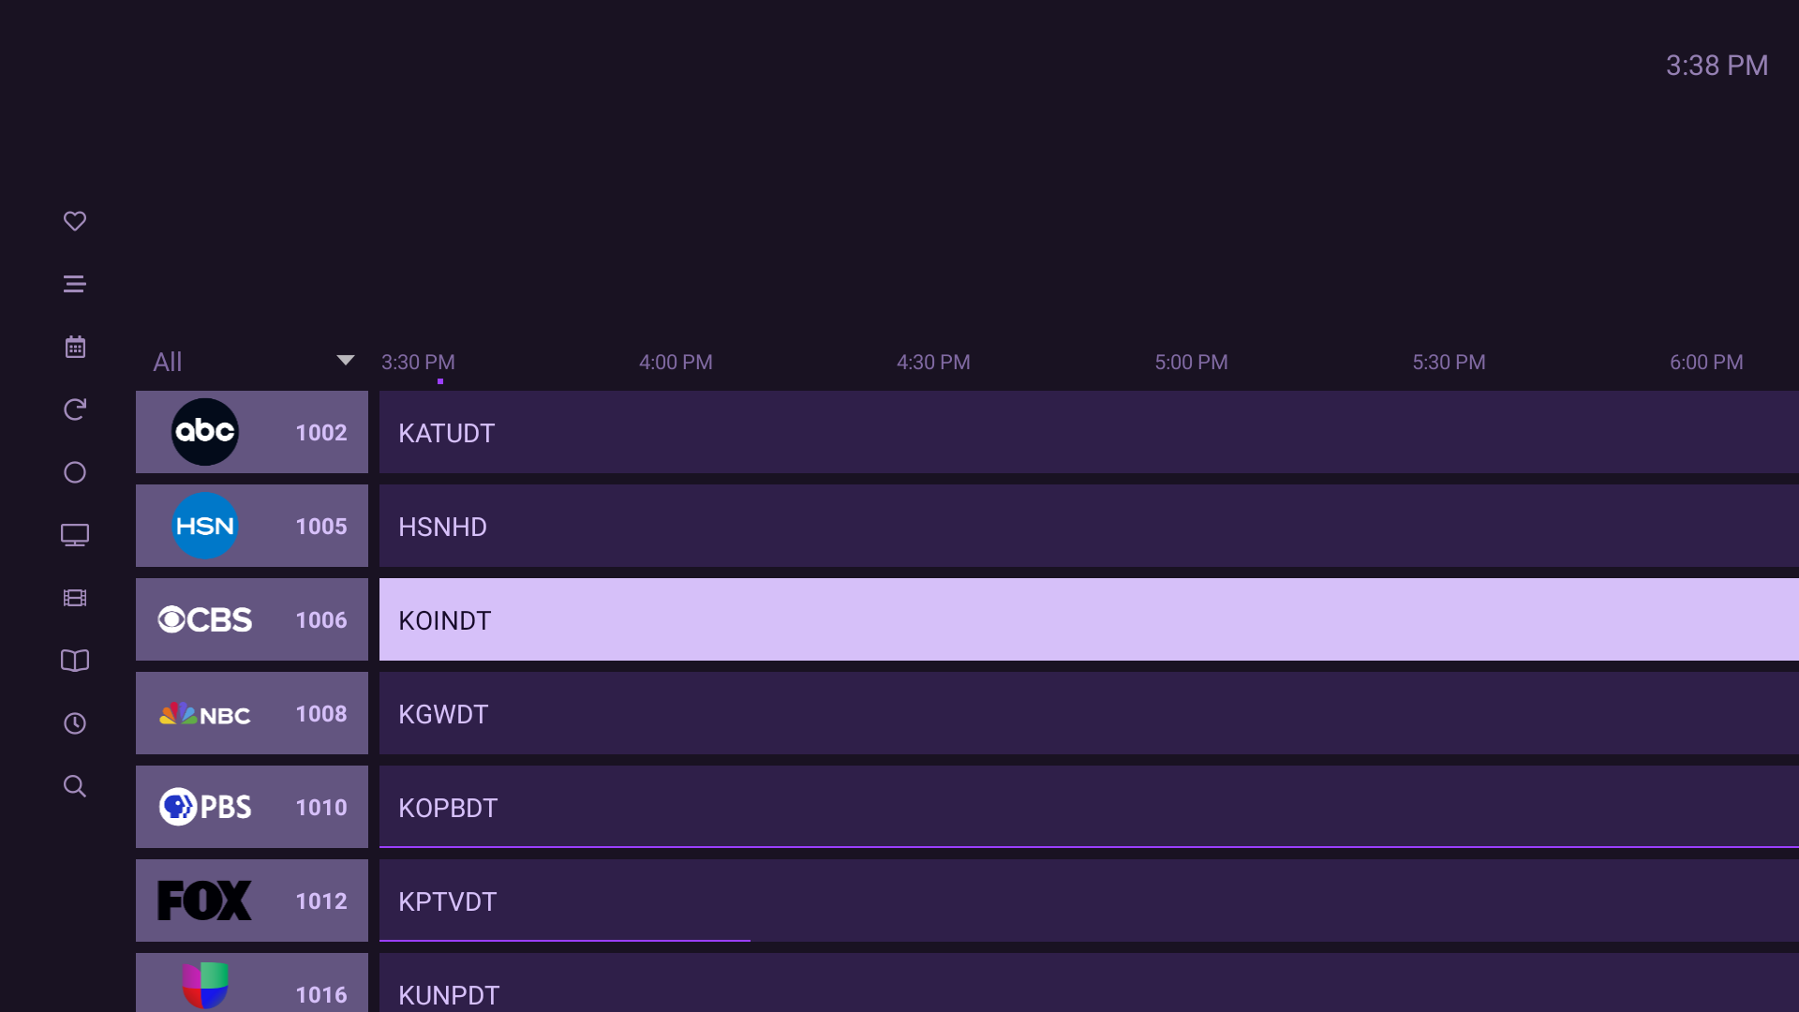1799x1012 pixels.
Task: Open Favorites via the heart icon
Action: click(75, 221)
